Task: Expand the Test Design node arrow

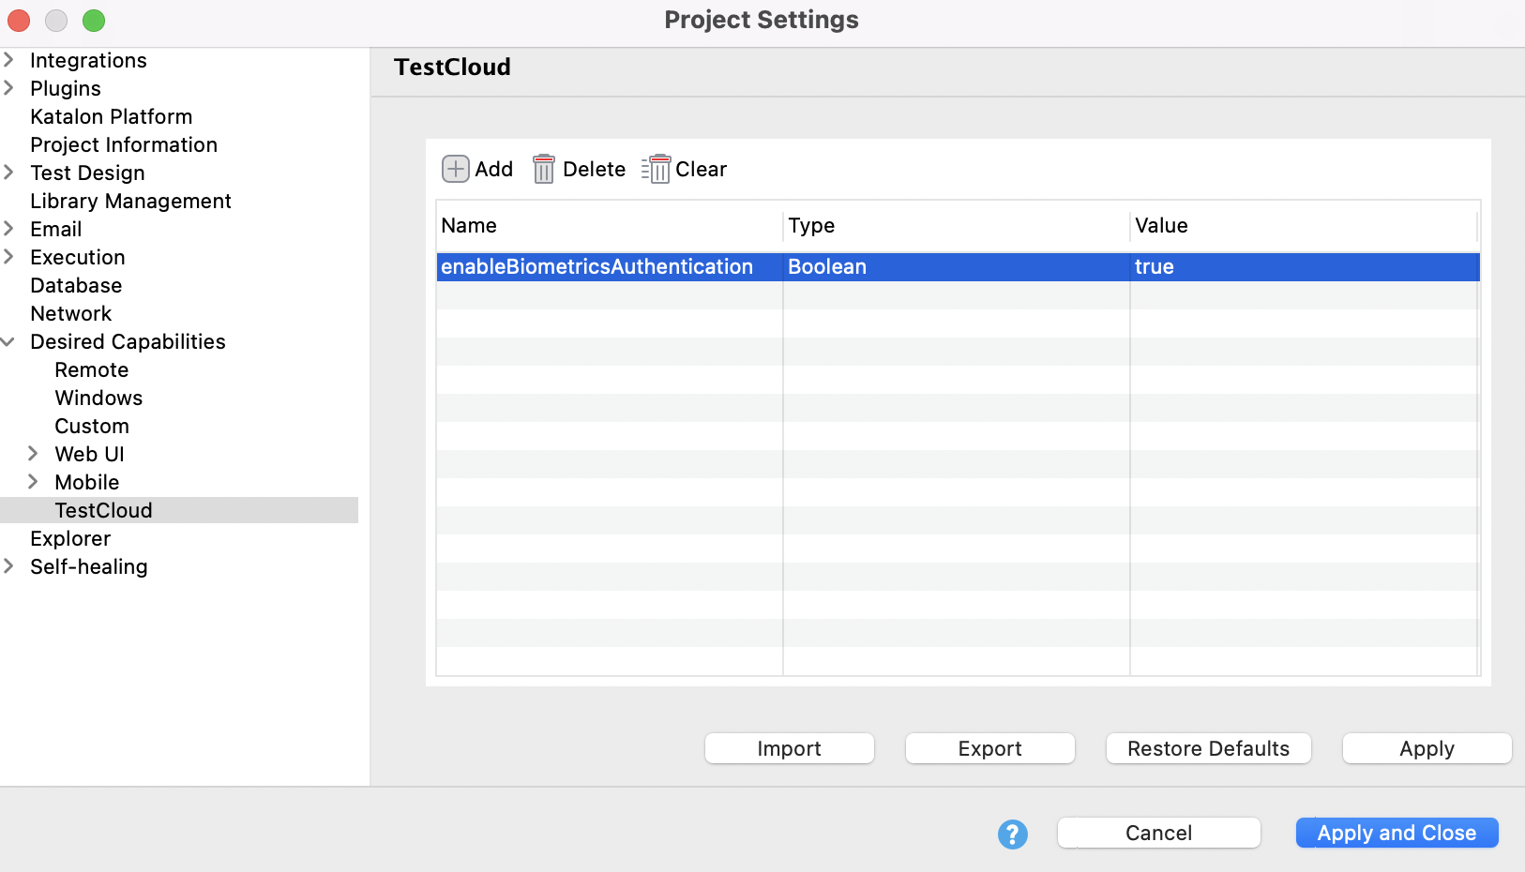Action: [x=8, y=173]
